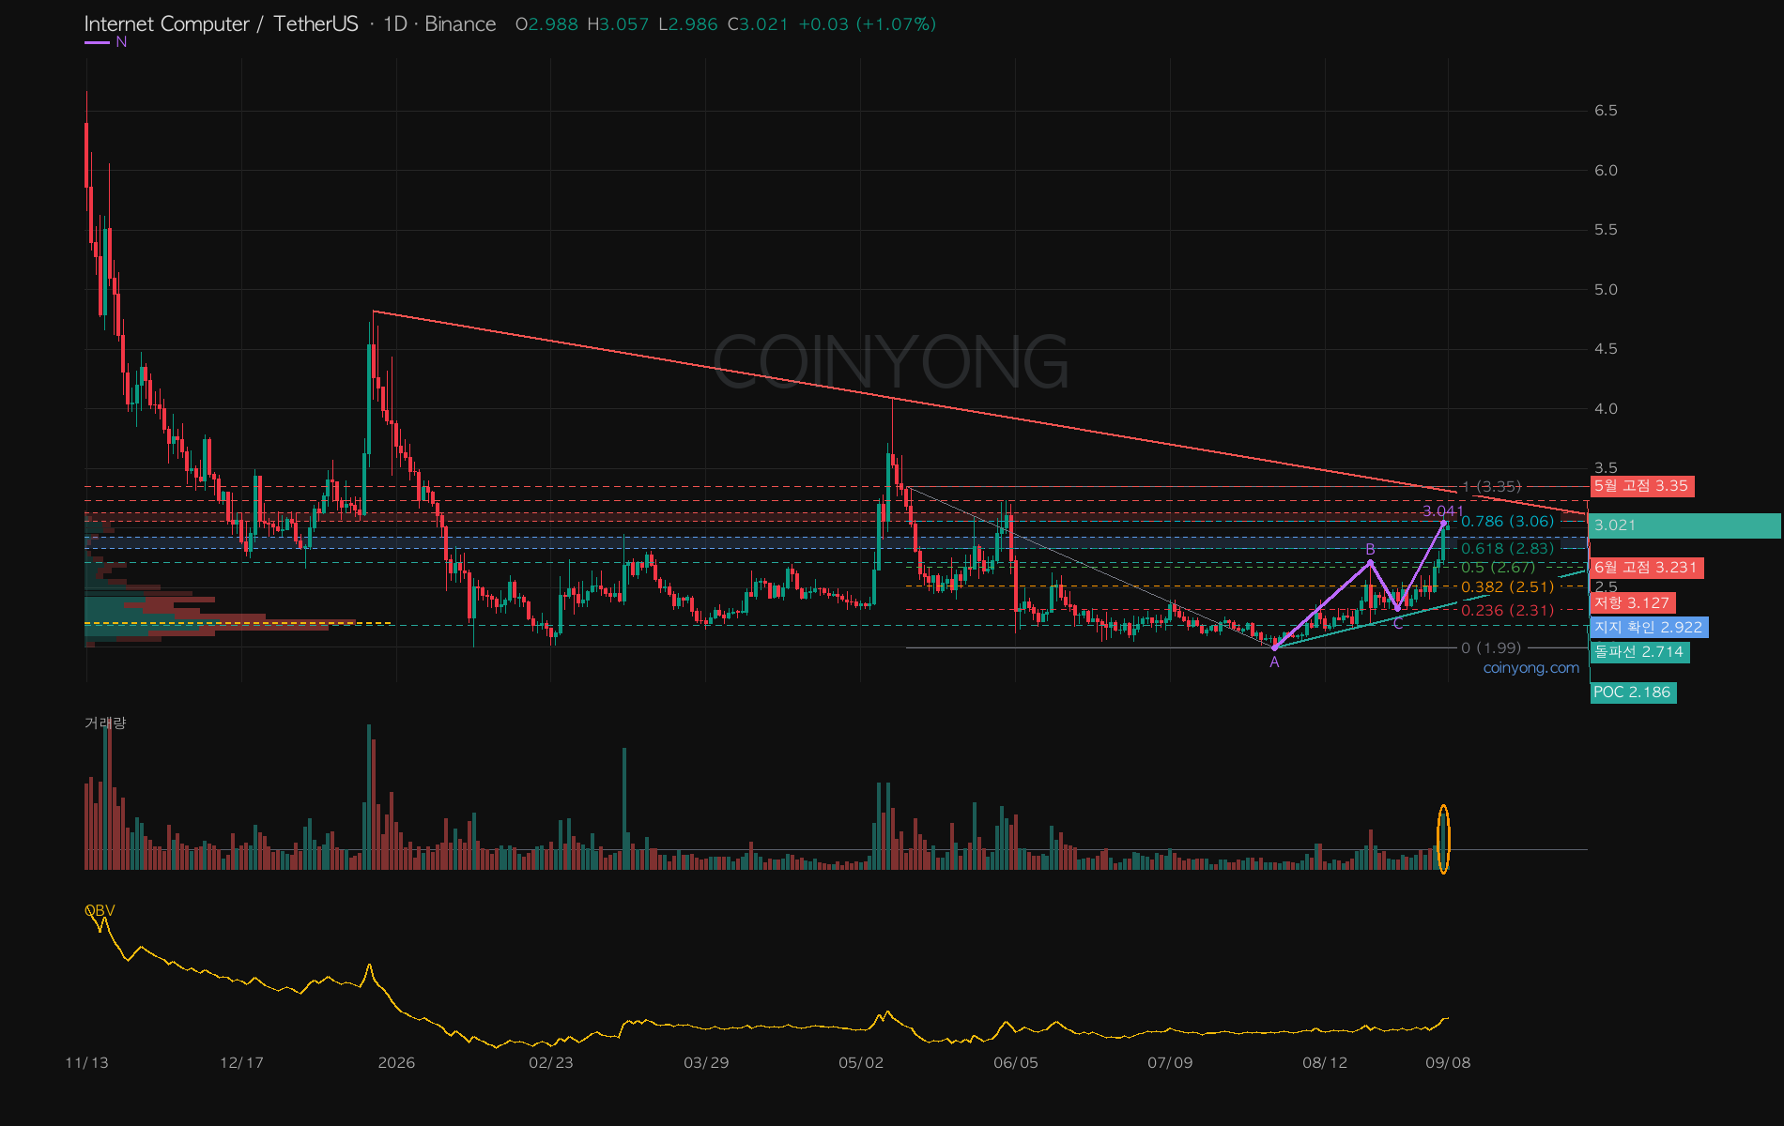The width and height of the screenshot is (1784, 1126).
Task: Click the OBV indicator label
Action: point(100,911)
